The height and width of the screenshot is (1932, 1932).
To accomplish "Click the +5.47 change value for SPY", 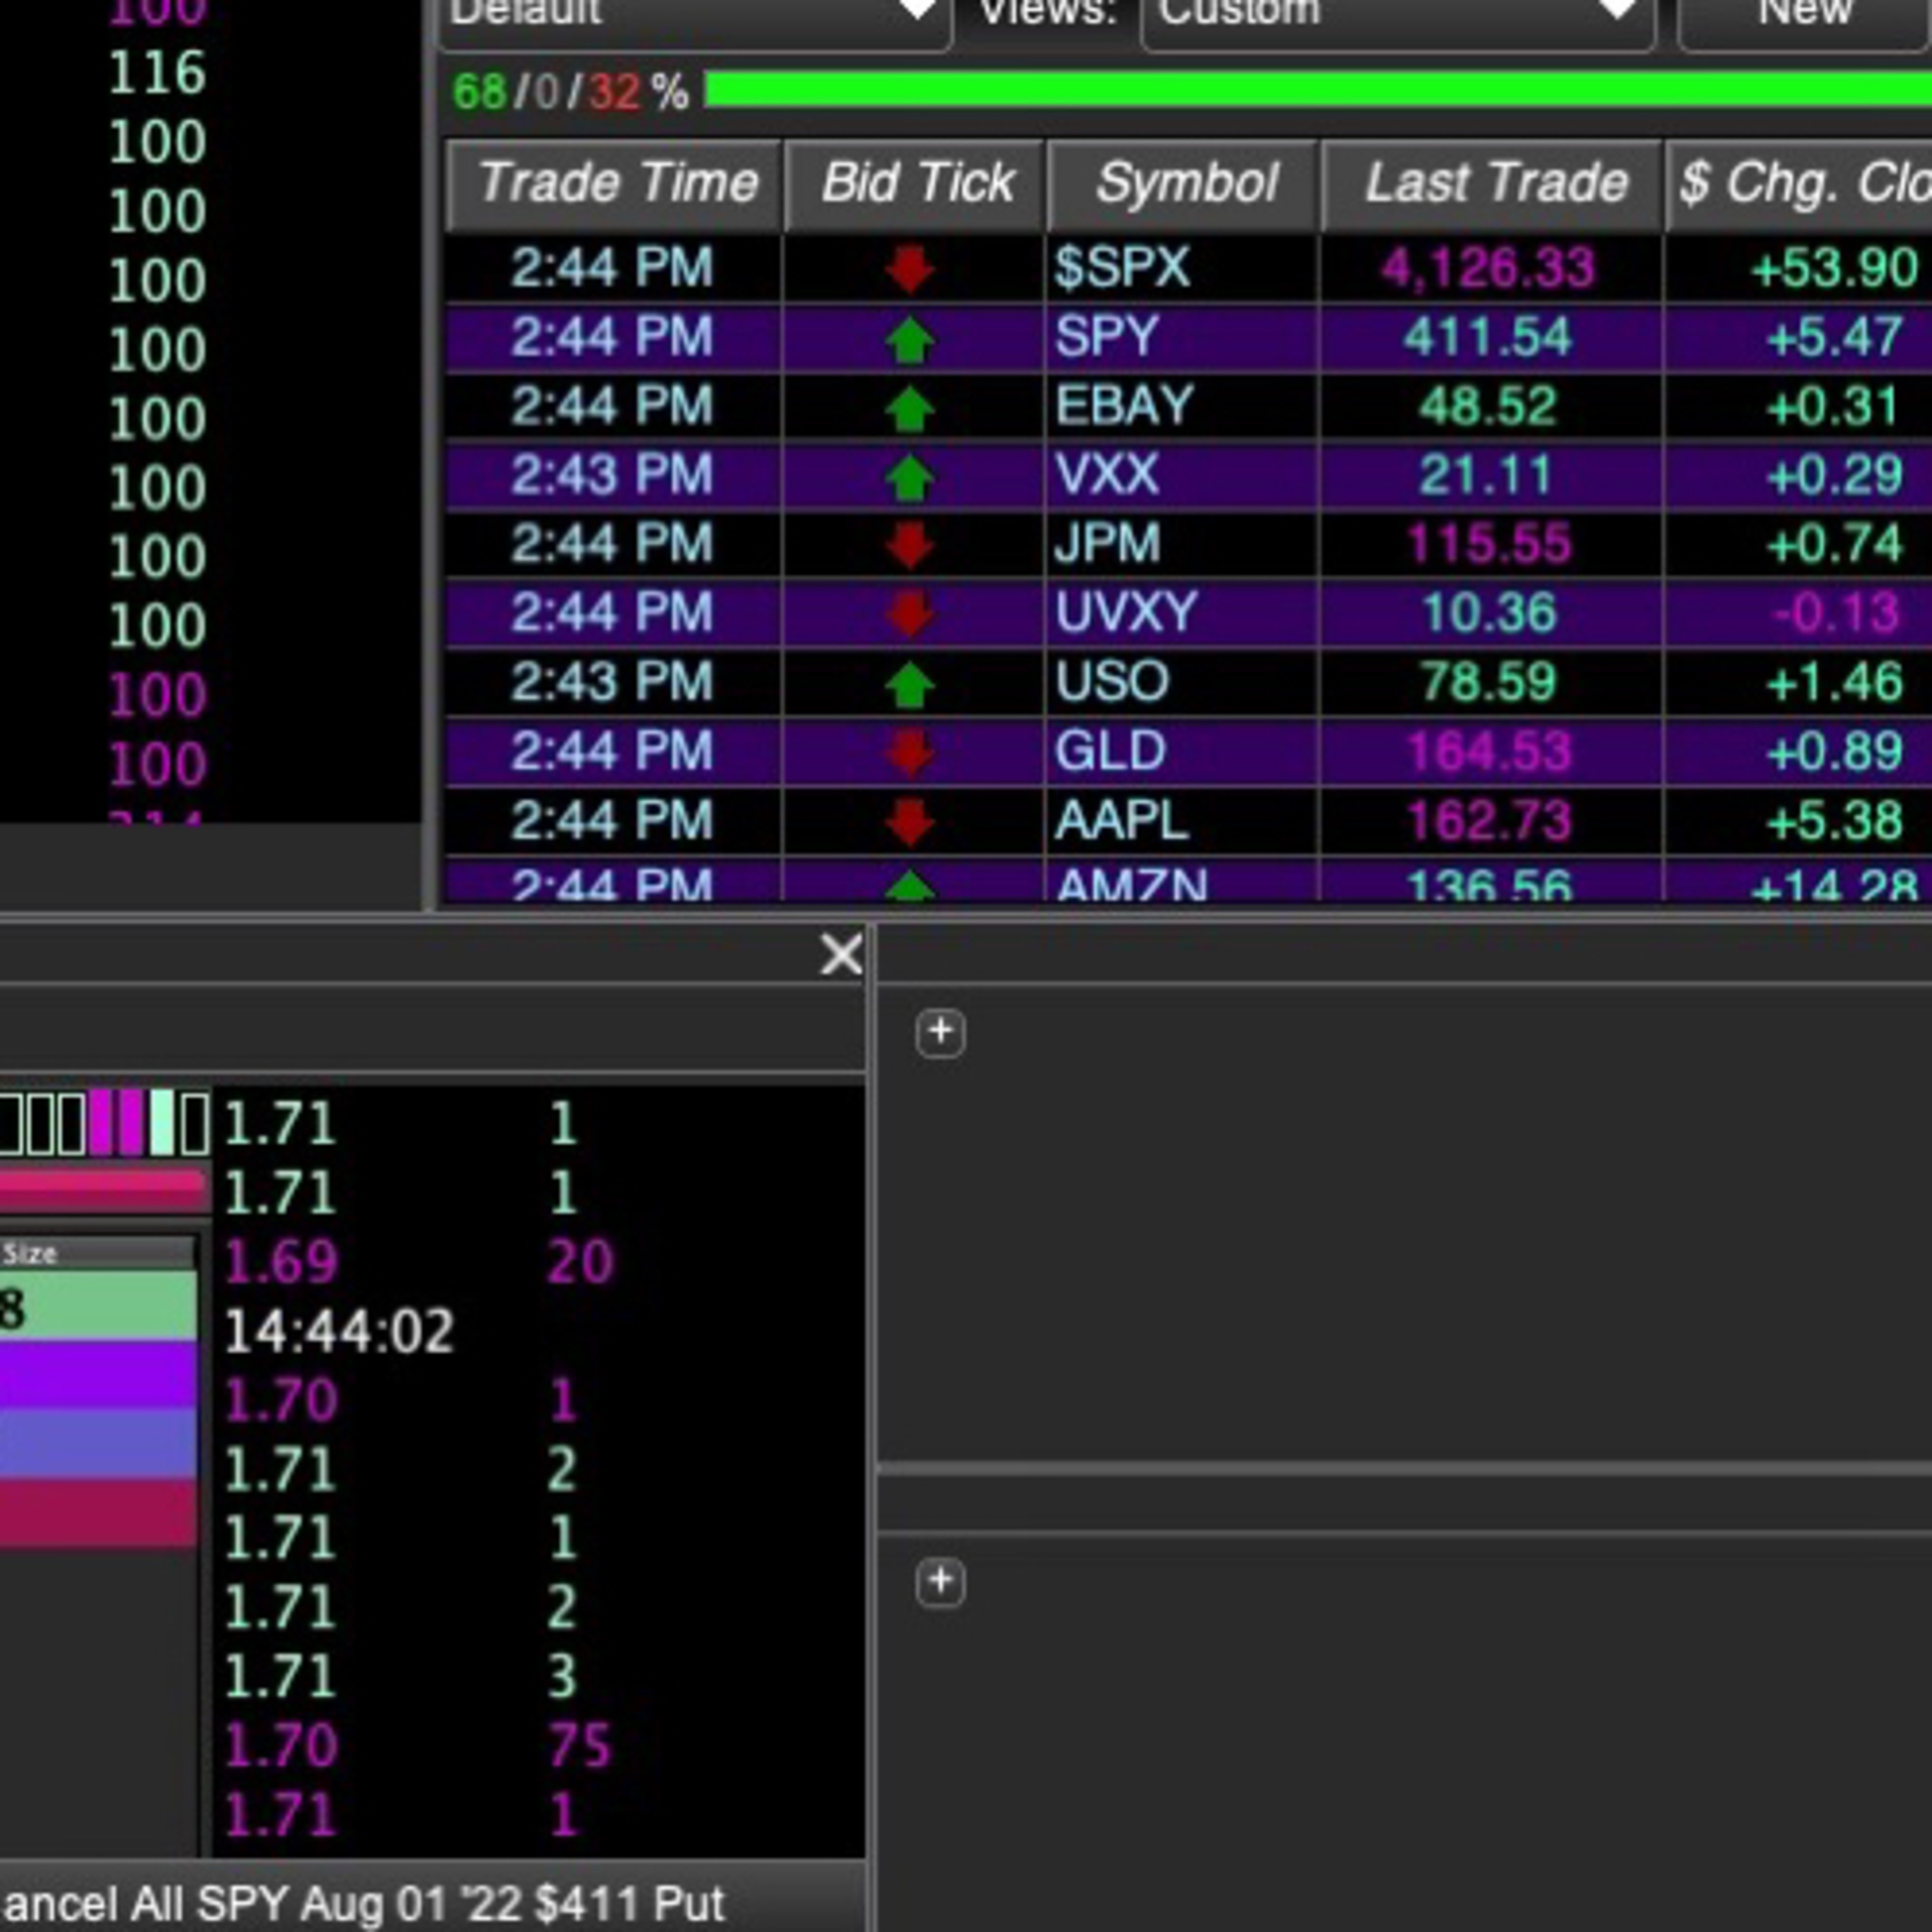I will pos(1834,337).
